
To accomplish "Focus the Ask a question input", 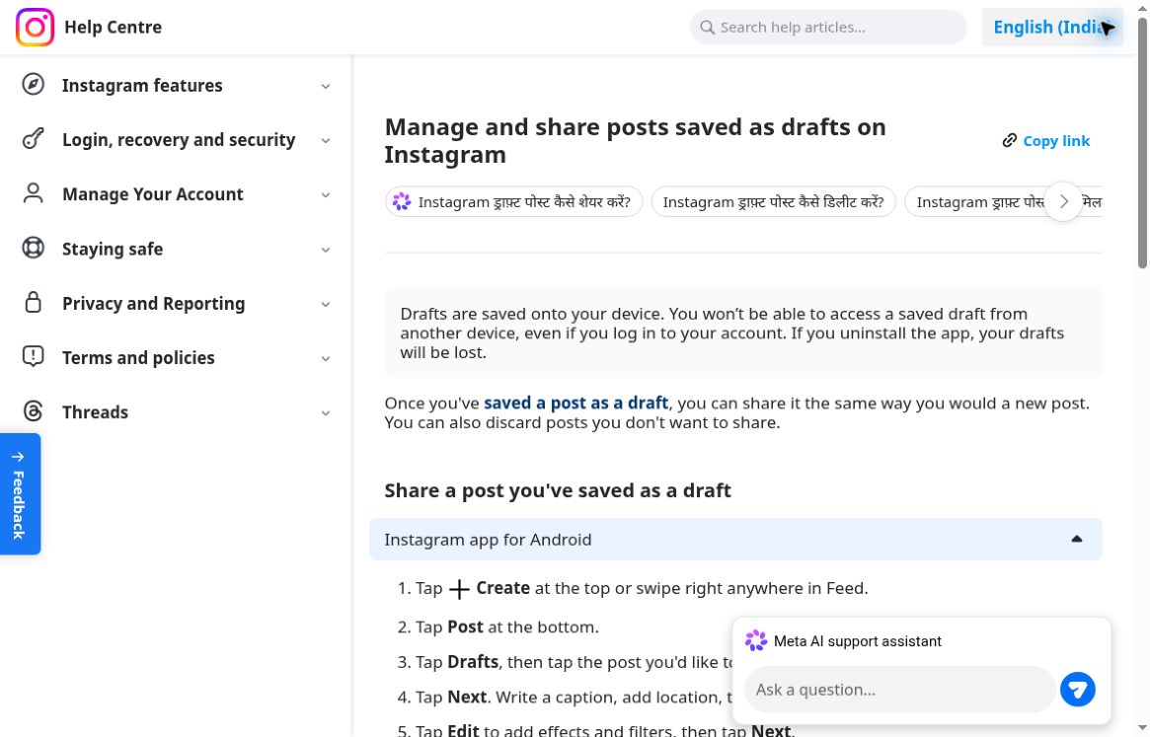I will [899, 690].
